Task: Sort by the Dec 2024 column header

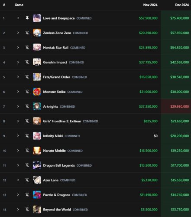Action: pos(182,5)
